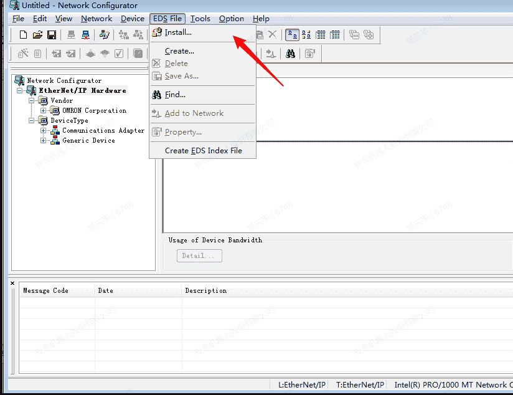The image size is (513, 395).
Task: Click the disconnect network icon with red X
Action: pos(86,35)
